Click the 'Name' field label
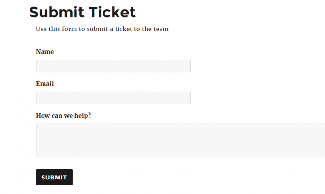The width and height of the screenshot is (325, 194). pyautogui.click(x=45, y=52)
